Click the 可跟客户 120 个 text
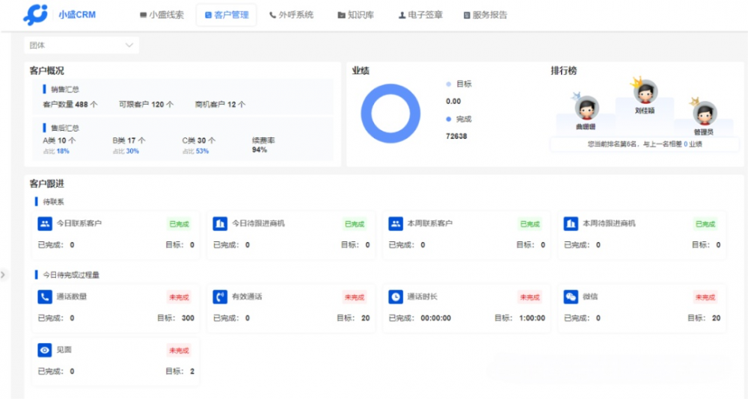The image size is (748, 399). [x=147, y=104]
